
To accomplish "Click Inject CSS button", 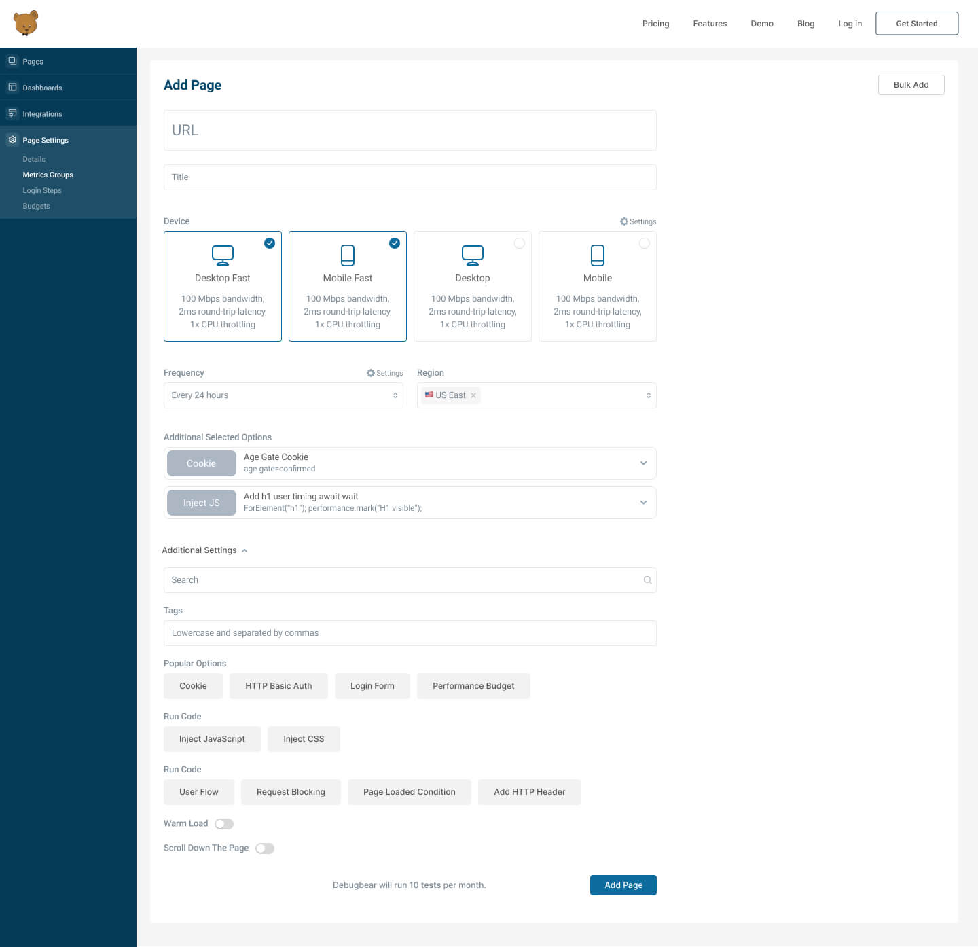I will coord(304,739).
